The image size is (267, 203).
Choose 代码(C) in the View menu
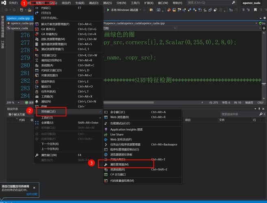68,8
